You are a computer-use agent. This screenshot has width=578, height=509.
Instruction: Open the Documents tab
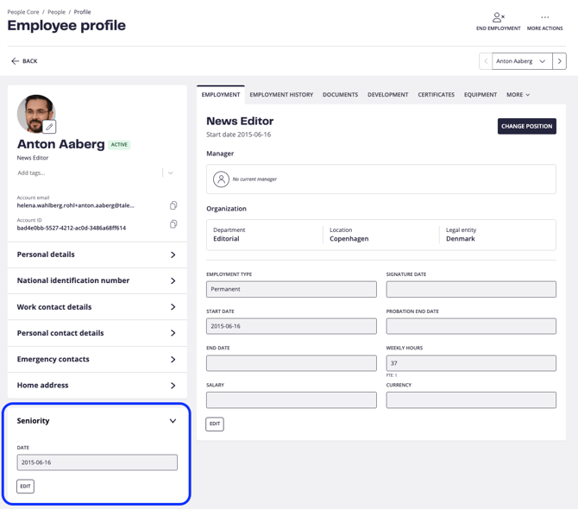point(340,95)
